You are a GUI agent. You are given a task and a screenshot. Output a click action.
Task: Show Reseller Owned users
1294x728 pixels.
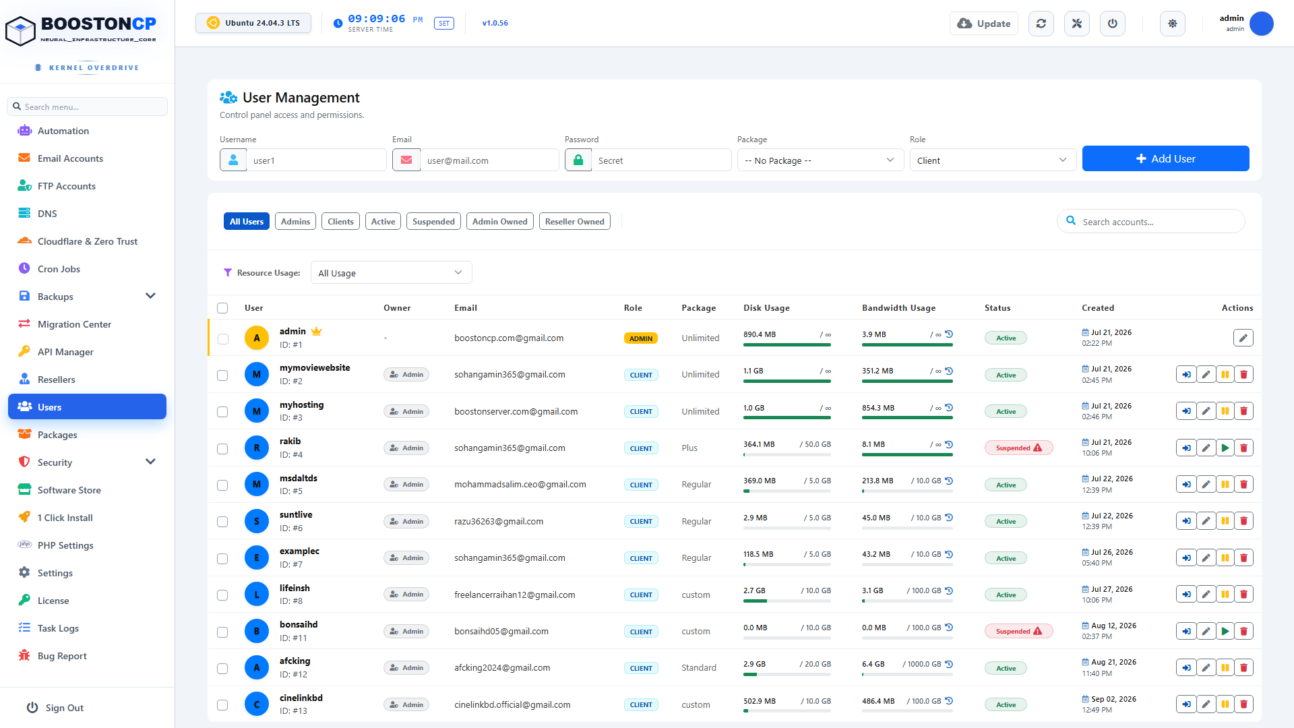click(x=574, y=222)
